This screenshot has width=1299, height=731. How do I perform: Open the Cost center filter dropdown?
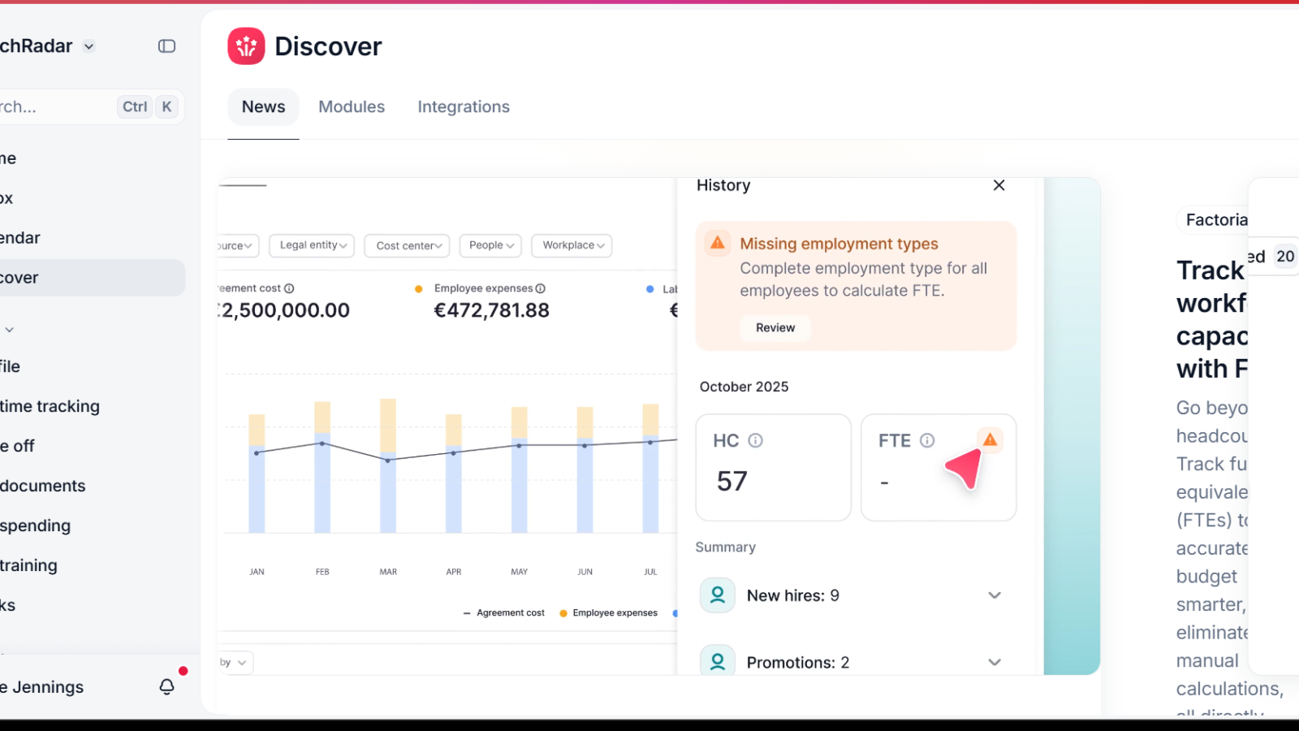(408, 245)
